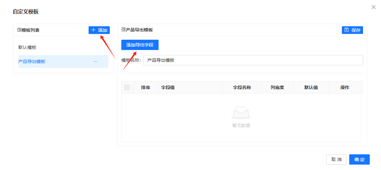
Task: Click the 列宽度 column header
Action: (x=277, y=87)
